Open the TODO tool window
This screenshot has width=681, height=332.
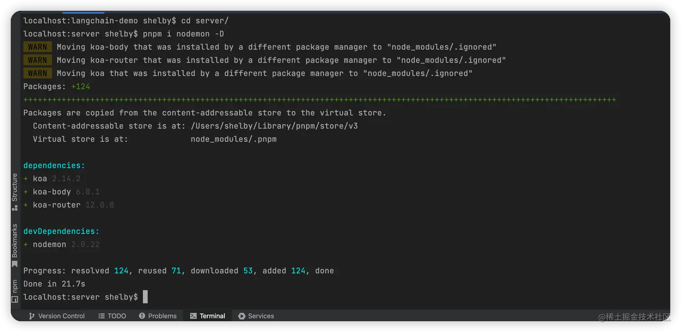pos(112,316)
